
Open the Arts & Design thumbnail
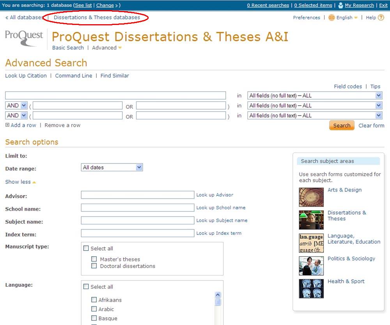pos(311,197)
